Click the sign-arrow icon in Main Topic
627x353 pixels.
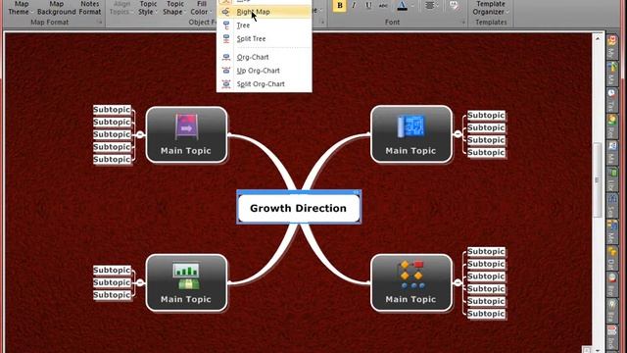(187, 126)
